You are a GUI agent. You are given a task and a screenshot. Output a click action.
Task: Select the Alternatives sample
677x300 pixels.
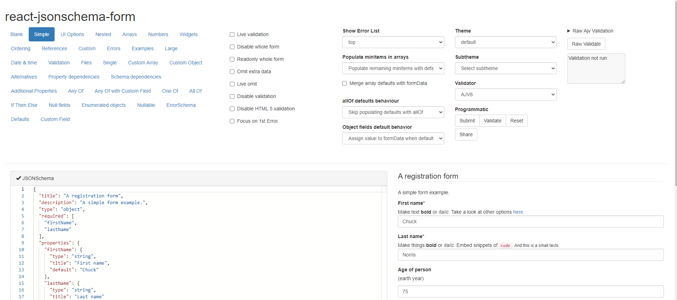(24, 77)
